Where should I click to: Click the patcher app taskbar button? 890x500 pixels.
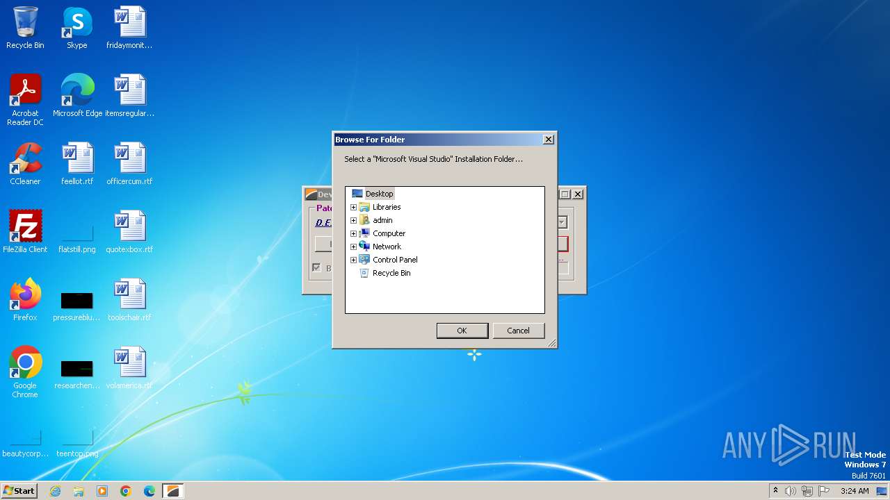[173, 491]
